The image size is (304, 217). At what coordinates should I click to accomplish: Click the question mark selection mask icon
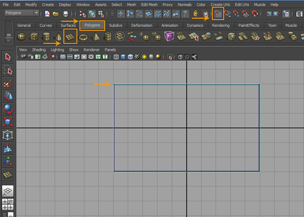[x=185, y=14]
